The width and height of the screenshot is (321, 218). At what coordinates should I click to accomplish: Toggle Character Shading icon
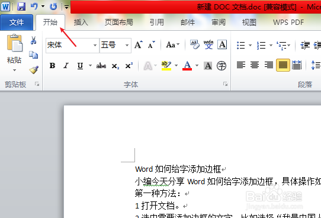[x=208, y=66]
